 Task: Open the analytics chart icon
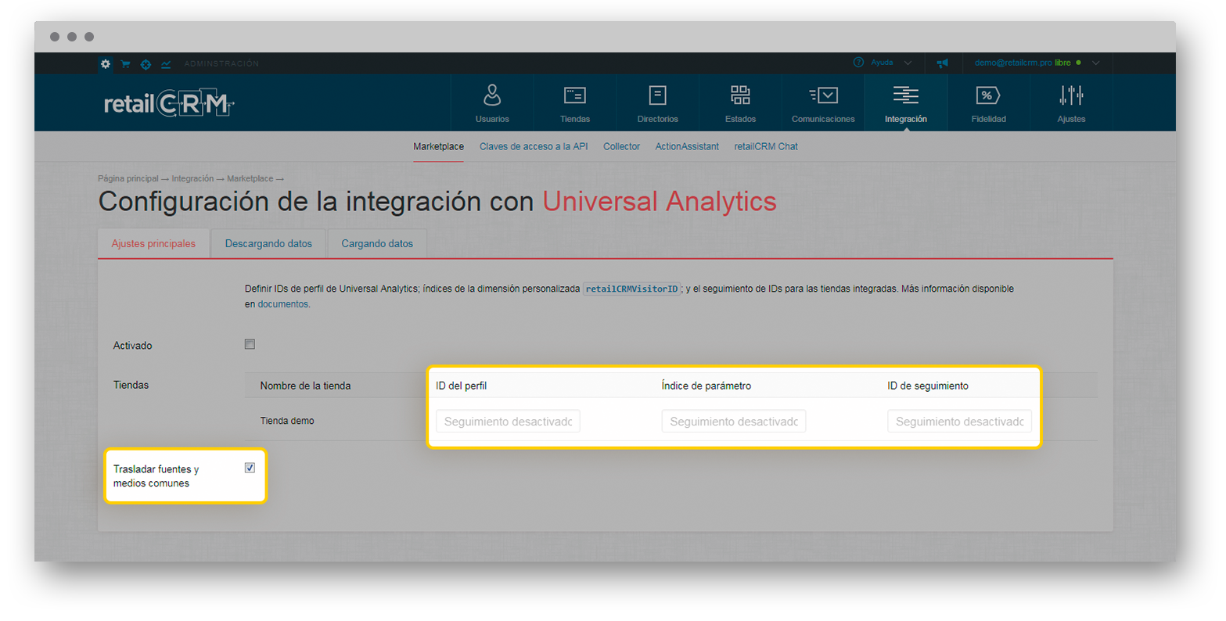166,64
